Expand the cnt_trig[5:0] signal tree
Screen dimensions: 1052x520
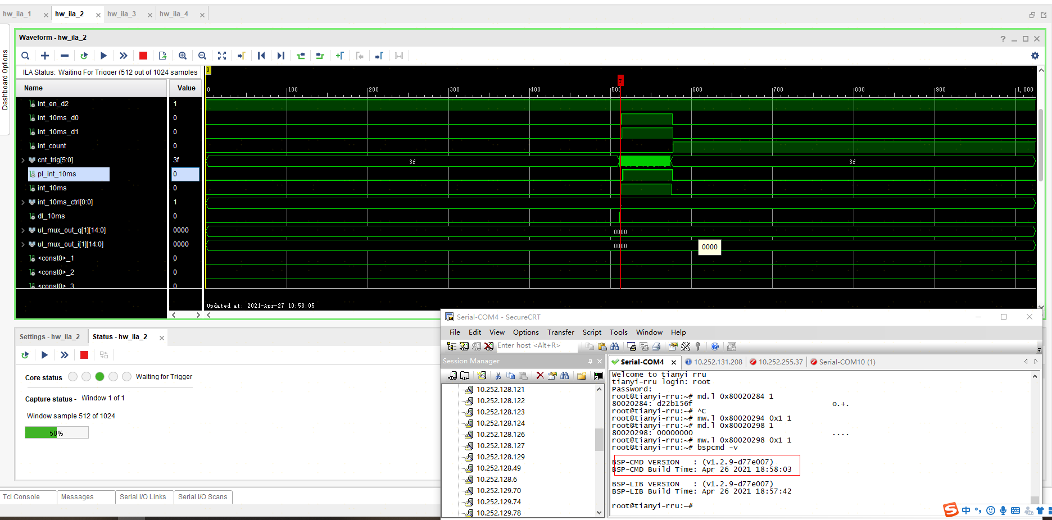tap(23, 160)
